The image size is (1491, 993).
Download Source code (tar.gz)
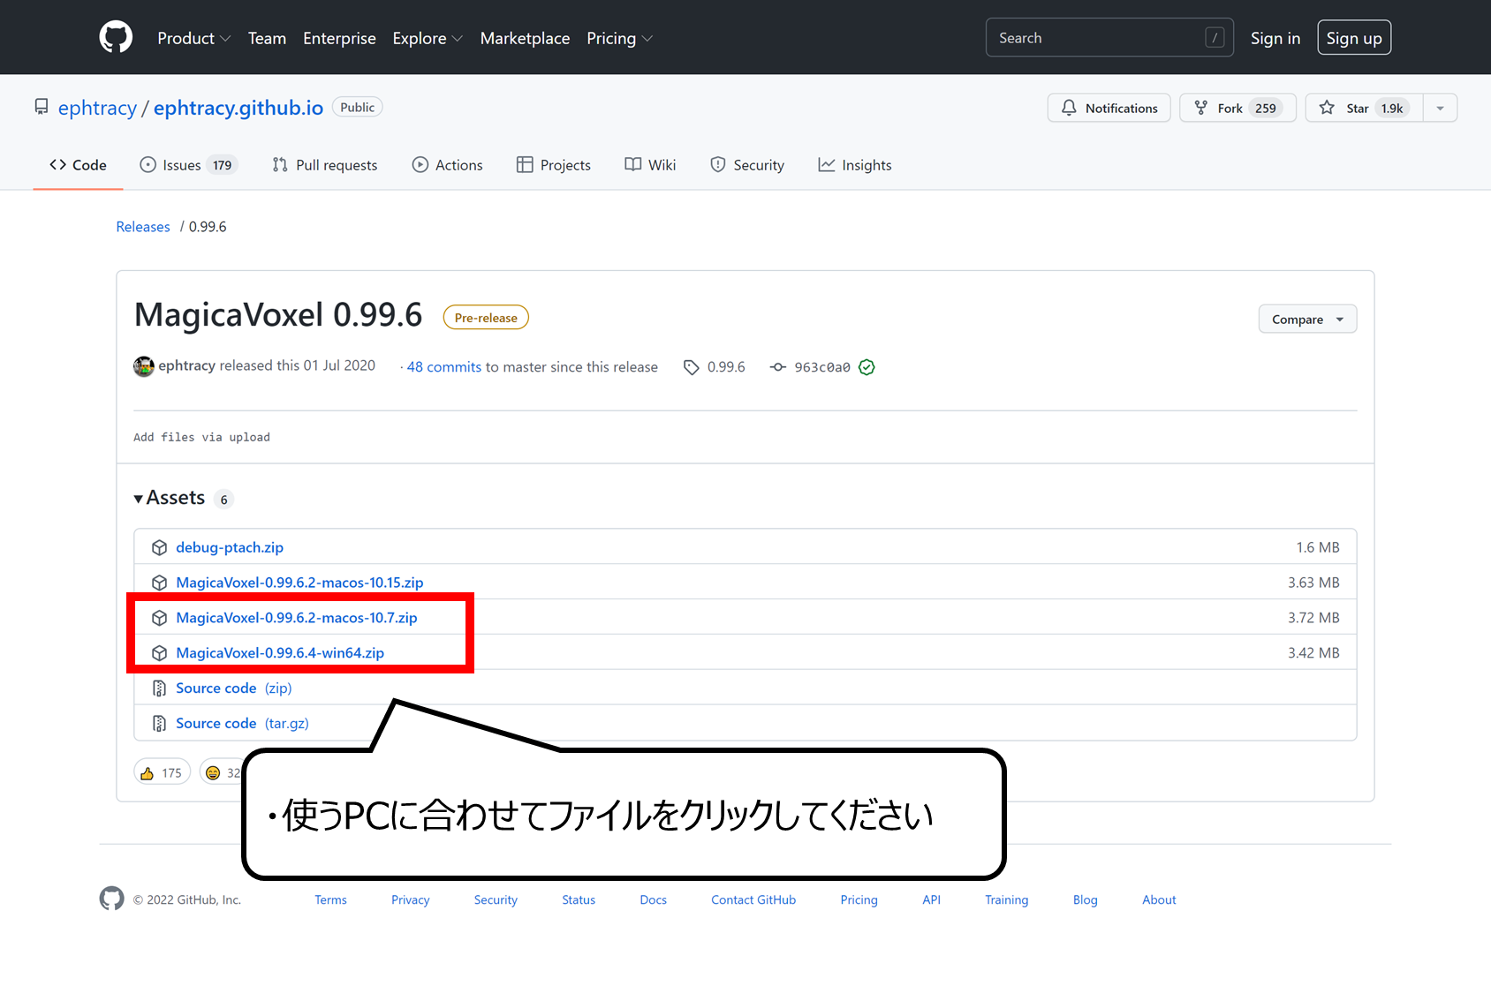point(242,723)
